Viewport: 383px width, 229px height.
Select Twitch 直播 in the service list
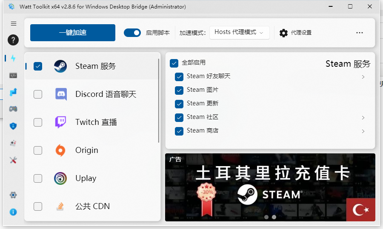click(x=96, y=122)
